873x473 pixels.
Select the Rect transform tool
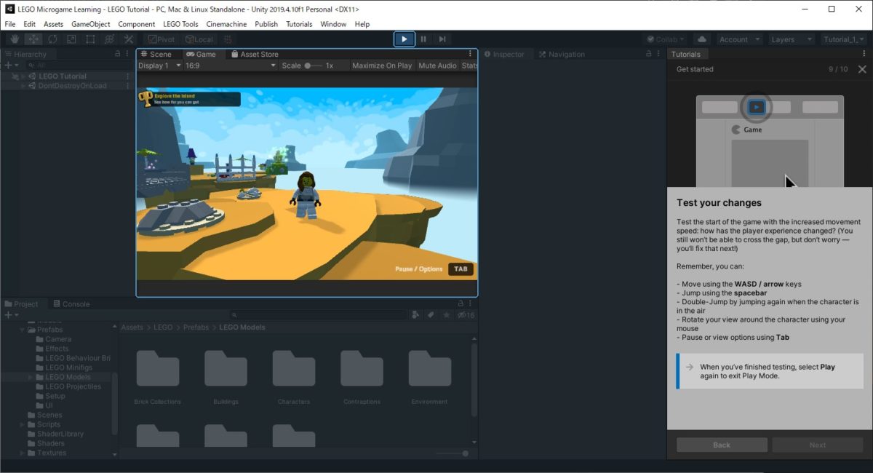89,39
